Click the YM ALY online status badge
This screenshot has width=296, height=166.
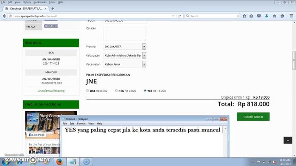coord(51,26)
